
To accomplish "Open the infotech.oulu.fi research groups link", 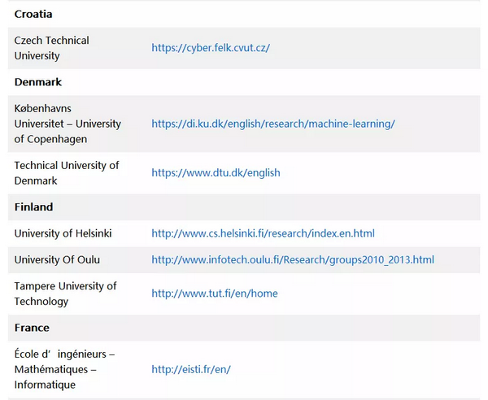I will pos(293,259).
